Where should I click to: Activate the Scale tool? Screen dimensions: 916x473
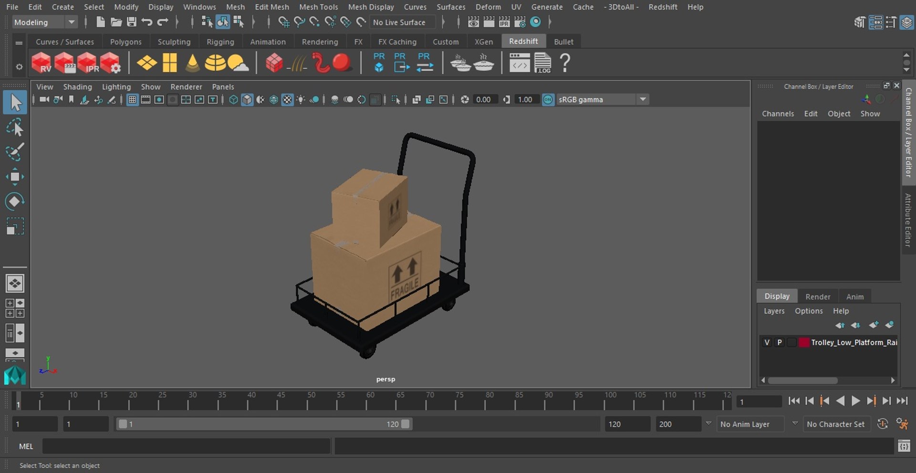click(15, 226)
